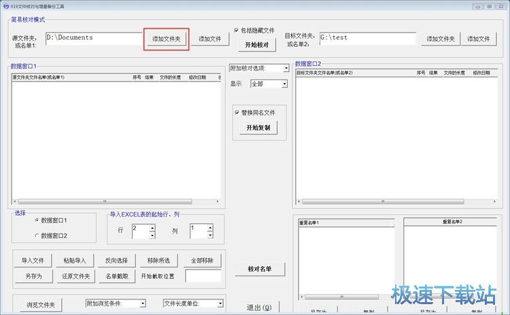Maximize the window using the title bar button
Image resolution: width=510 pixels, height=315 pixels.
(490, 6)
